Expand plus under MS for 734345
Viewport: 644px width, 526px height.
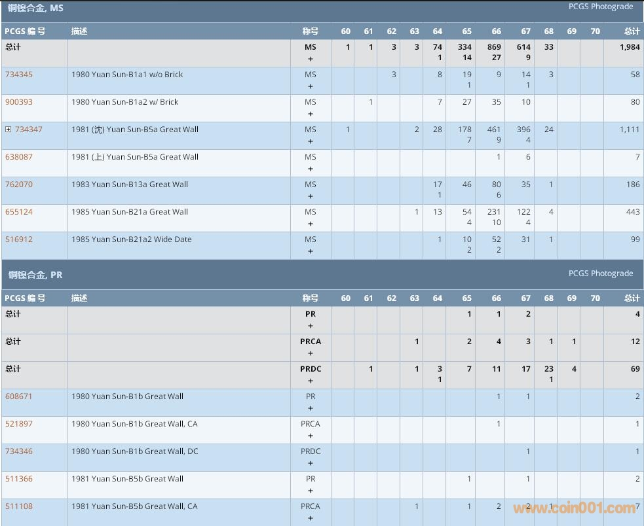click(311, 86)
